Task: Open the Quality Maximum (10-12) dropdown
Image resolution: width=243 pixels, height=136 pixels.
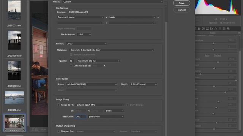Action: pos(98,61)
